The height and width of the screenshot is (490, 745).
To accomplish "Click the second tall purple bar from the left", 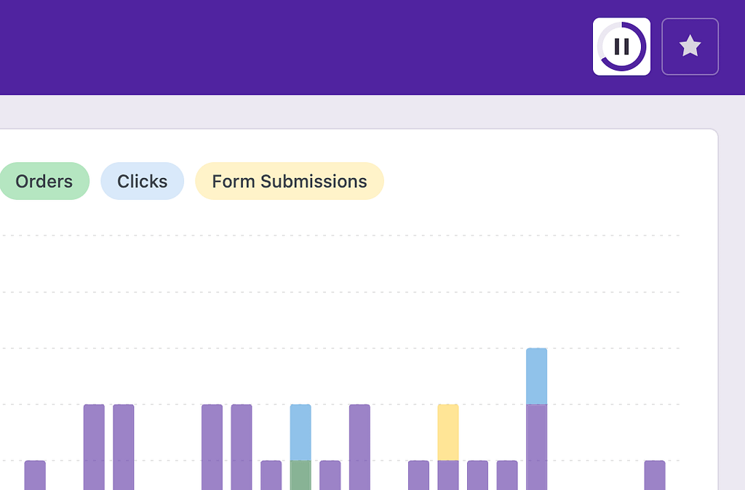I will coord(124,447).
